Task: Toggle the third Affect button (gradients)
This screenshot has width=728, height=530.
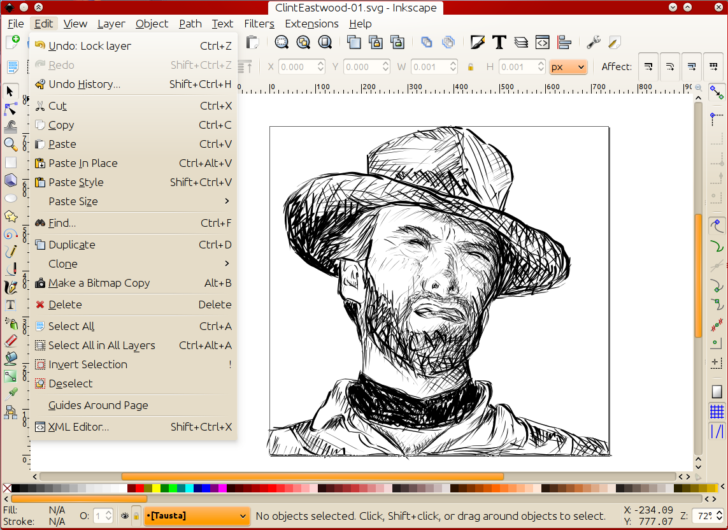Action: tap(692, 67)
